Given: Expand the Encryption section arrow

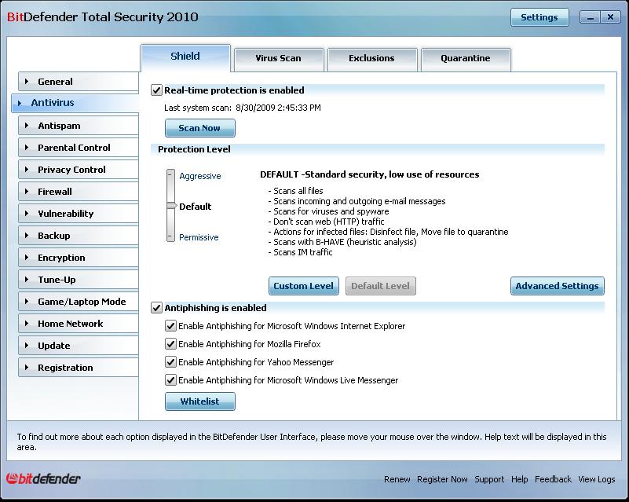Looking at the screenshot, I should coord(27,257).
